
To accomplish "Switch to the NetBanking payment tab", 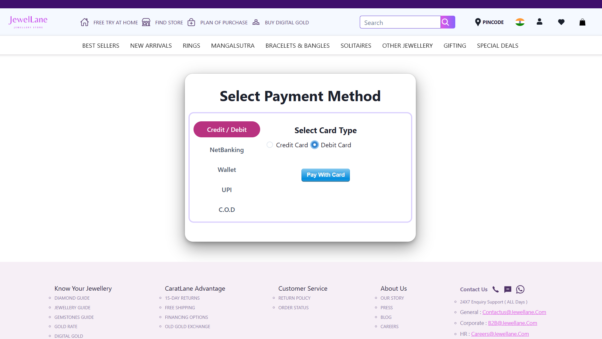I will coord(227,149).
